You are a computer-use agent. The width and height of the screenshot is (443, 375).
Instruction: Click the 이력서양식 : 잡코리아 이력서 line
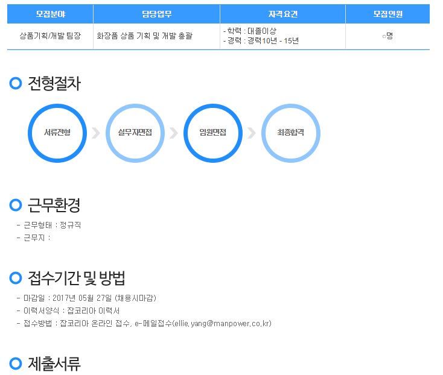(x=68, y=311)
